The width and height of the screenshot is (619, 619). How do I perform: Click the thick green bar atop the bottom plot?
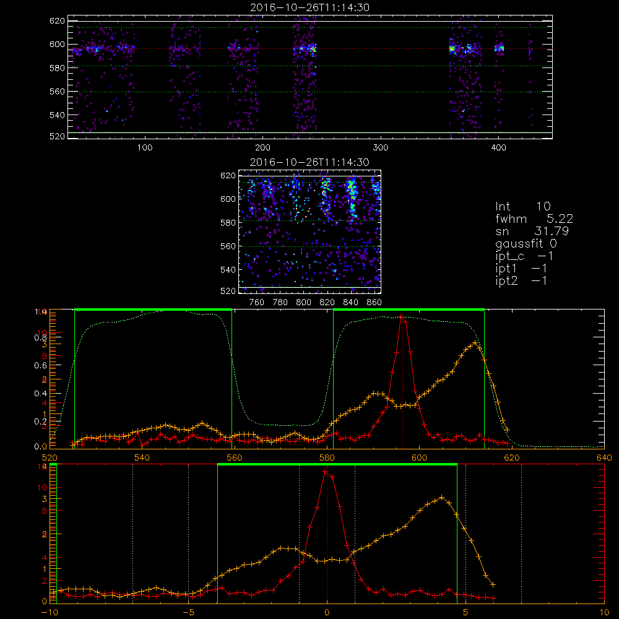(337, 465)
